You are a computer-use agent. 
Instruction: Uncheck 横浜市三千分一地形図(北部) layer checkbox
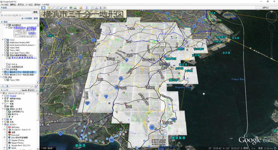(5, 72)
